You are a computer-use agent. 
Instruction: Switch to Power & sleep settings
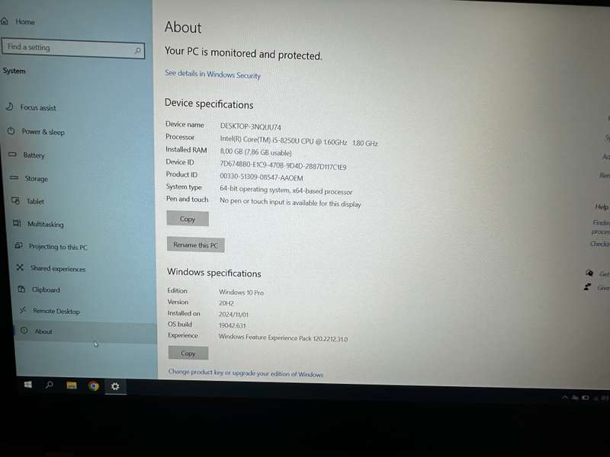(x=43, y=132)
